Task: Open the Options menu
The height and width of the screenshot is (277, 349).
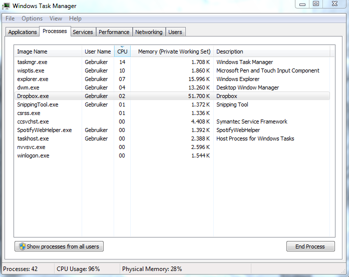Action: (x=32, y=18)
